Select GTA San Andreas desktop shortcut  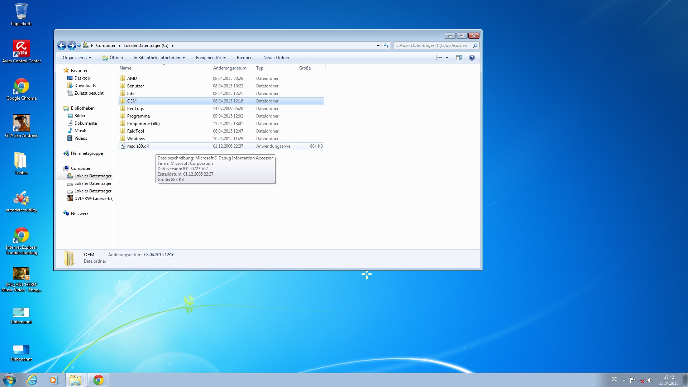click(x=21, y=126)
